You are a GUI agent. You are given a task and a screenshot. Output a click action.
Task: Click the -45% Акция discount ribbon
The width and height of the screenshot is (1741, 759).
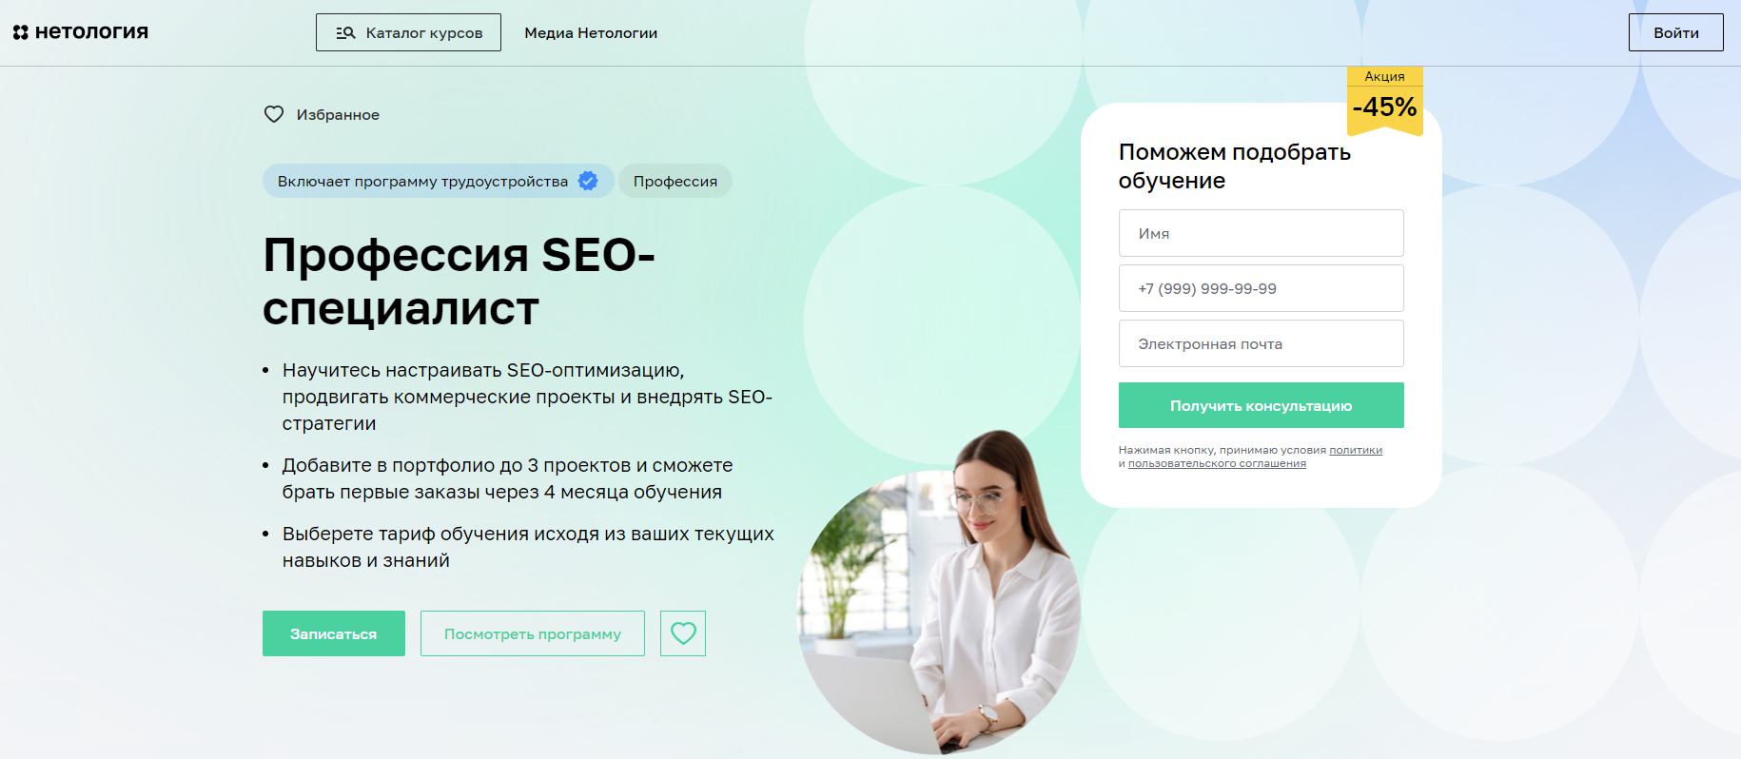(1384, 101)
